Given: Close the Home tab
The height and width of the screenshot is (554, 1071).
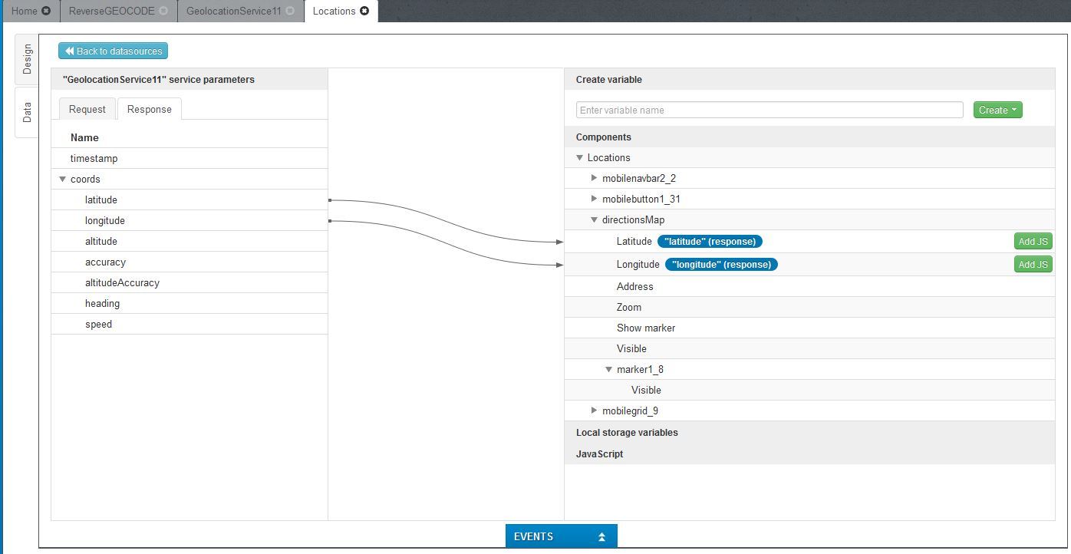Looking at the screenshot, I should (46, 11).
